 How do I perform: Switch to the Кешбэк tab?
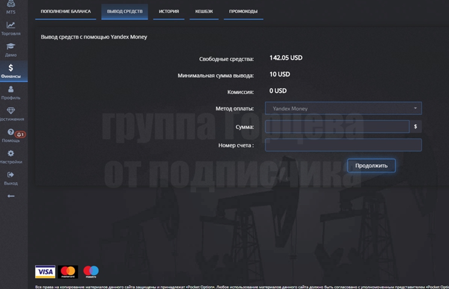(203, 11)
